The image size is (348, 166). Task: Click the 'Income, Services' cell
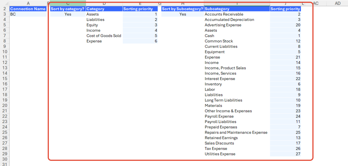[237, 73]
